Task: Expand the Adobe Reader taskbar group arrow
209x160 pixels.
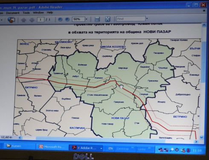Action: [101, 148]
